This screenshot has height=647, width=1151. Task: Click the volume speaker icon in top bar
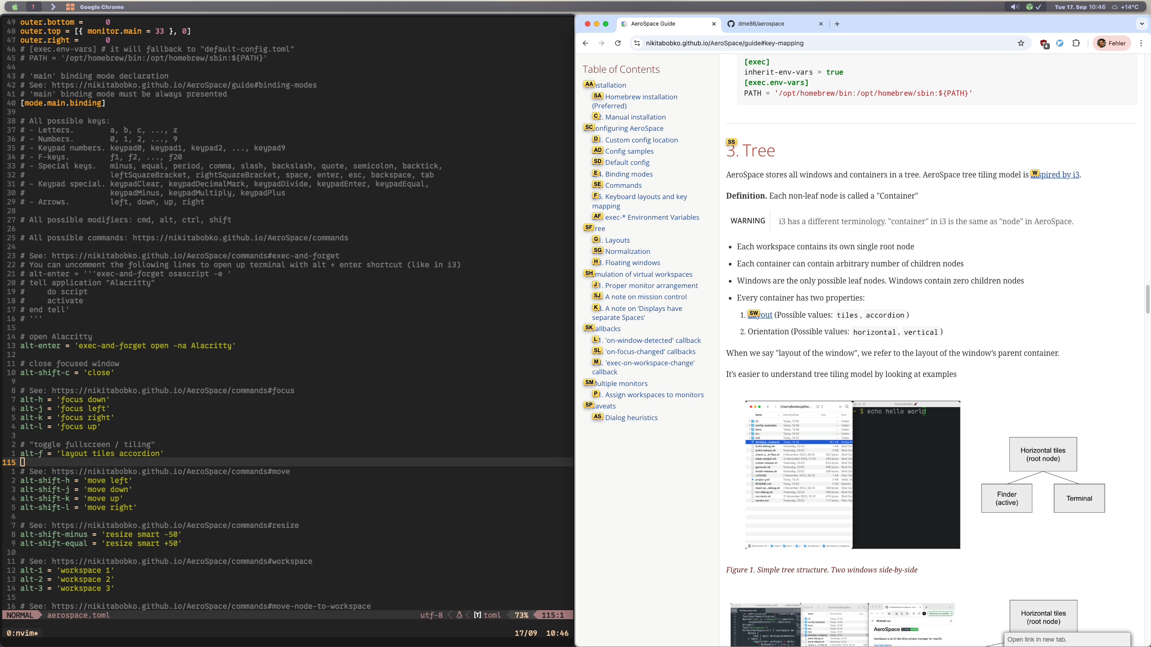coord(1015,7)
